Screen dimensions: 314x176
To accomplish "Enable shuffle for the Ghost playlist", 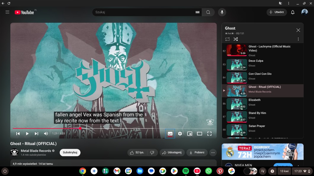I will [x=235, y=39].
